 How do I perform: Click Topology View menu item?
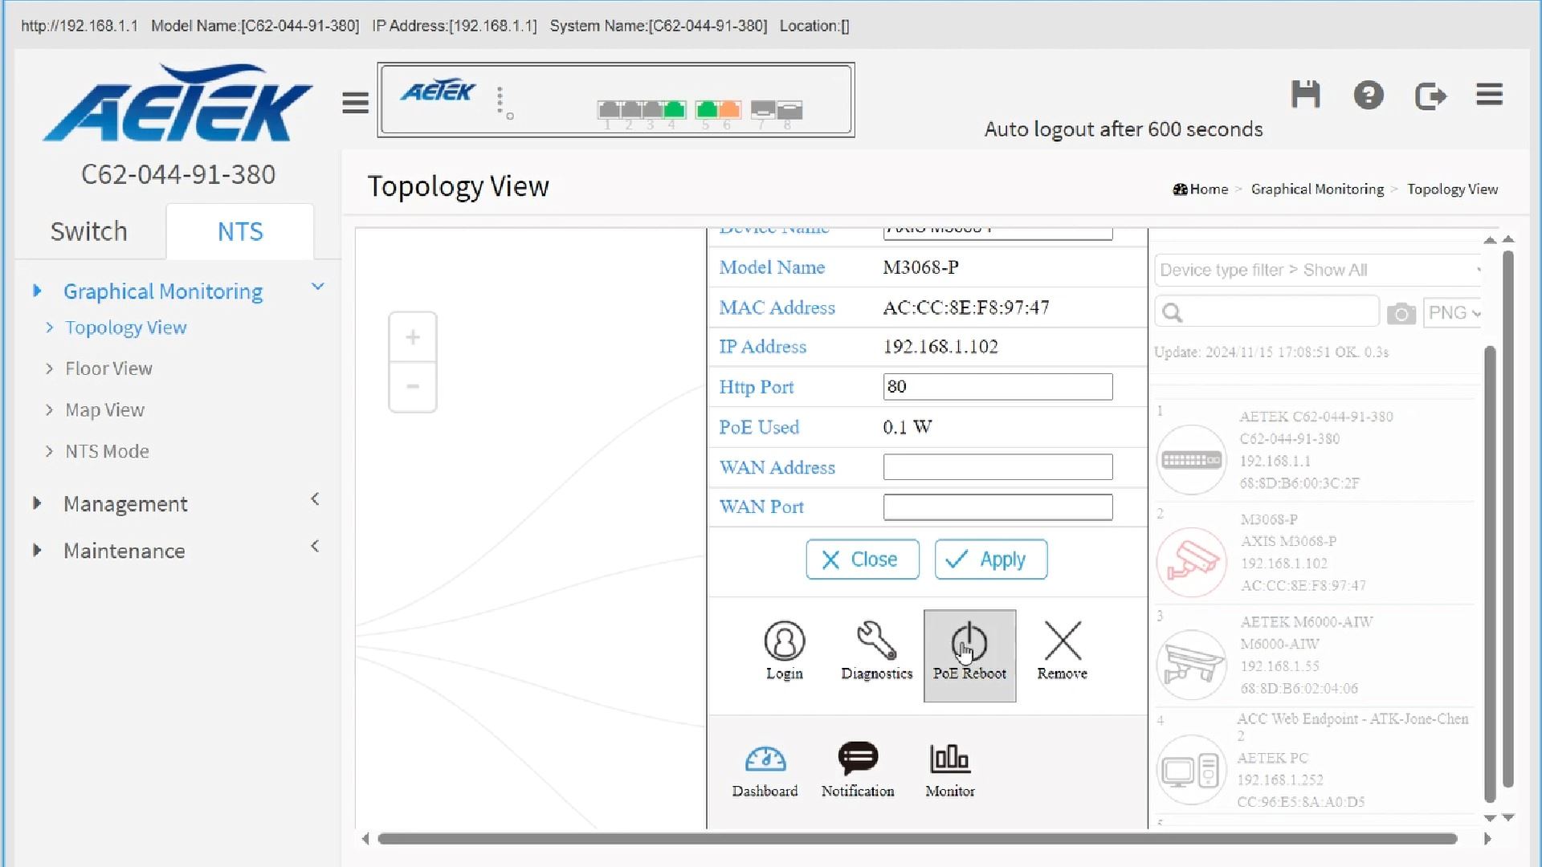[x=126, y=327]
